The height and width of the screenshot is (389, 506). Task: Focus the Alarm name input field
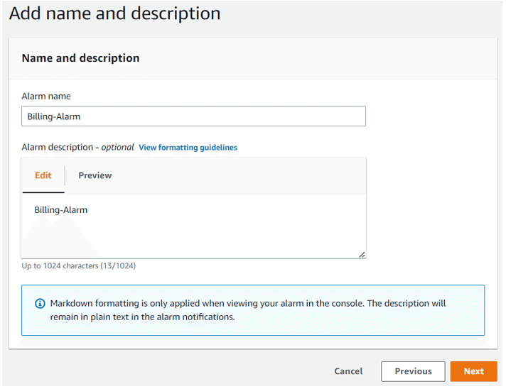coord(193,116)
